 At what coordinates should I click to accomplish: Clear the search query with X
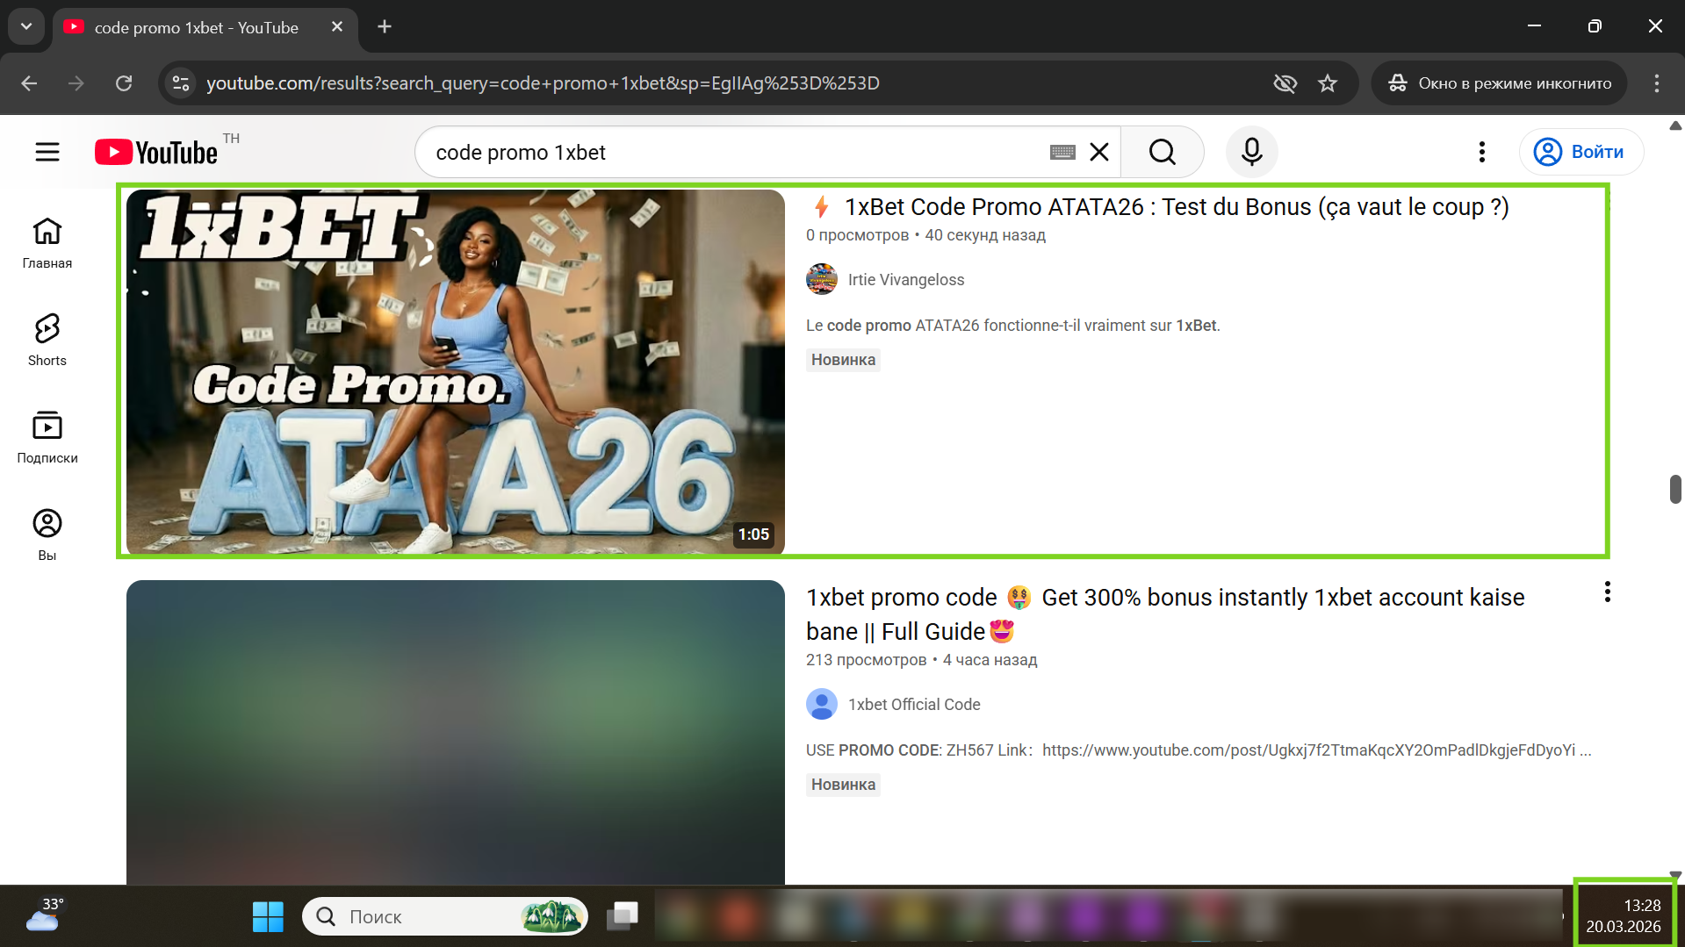(x=1099, y=153)
